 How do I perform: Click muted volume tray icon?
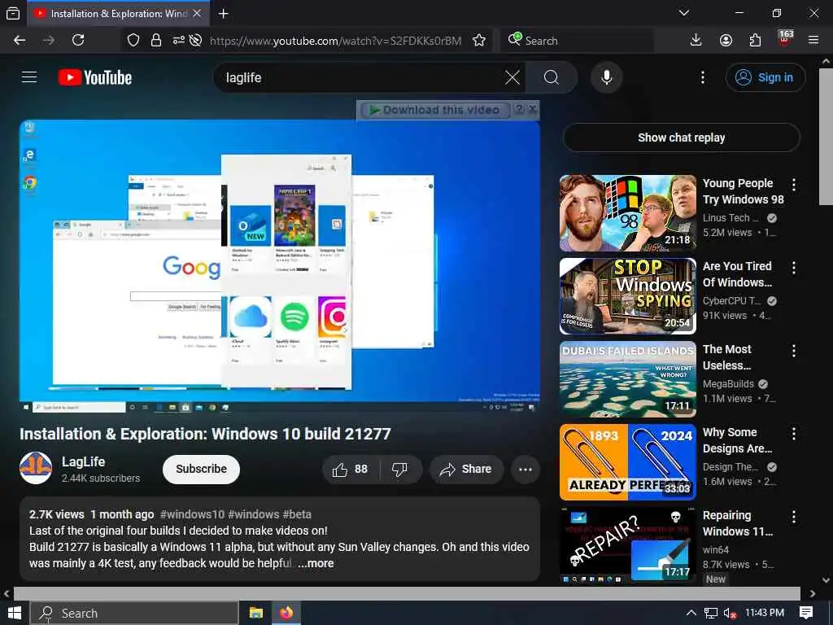730,614
